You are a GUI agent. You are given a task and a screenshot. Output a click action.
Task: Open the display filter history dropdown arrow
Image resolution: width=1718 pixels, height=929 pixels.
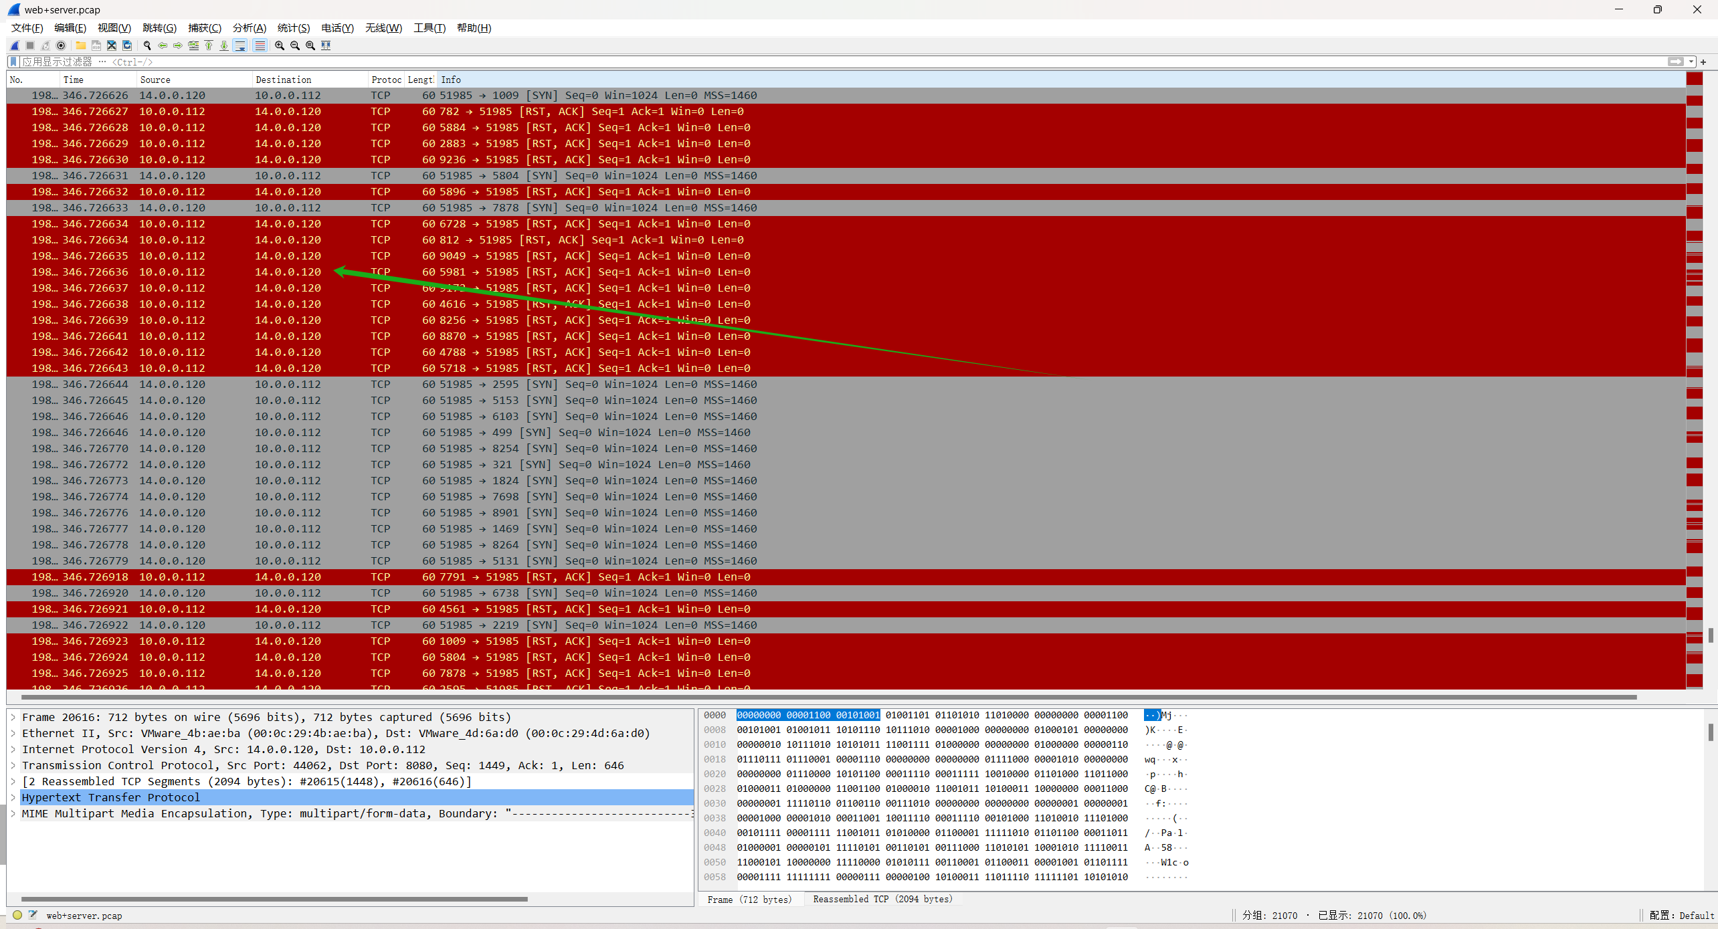[1691, 62]
